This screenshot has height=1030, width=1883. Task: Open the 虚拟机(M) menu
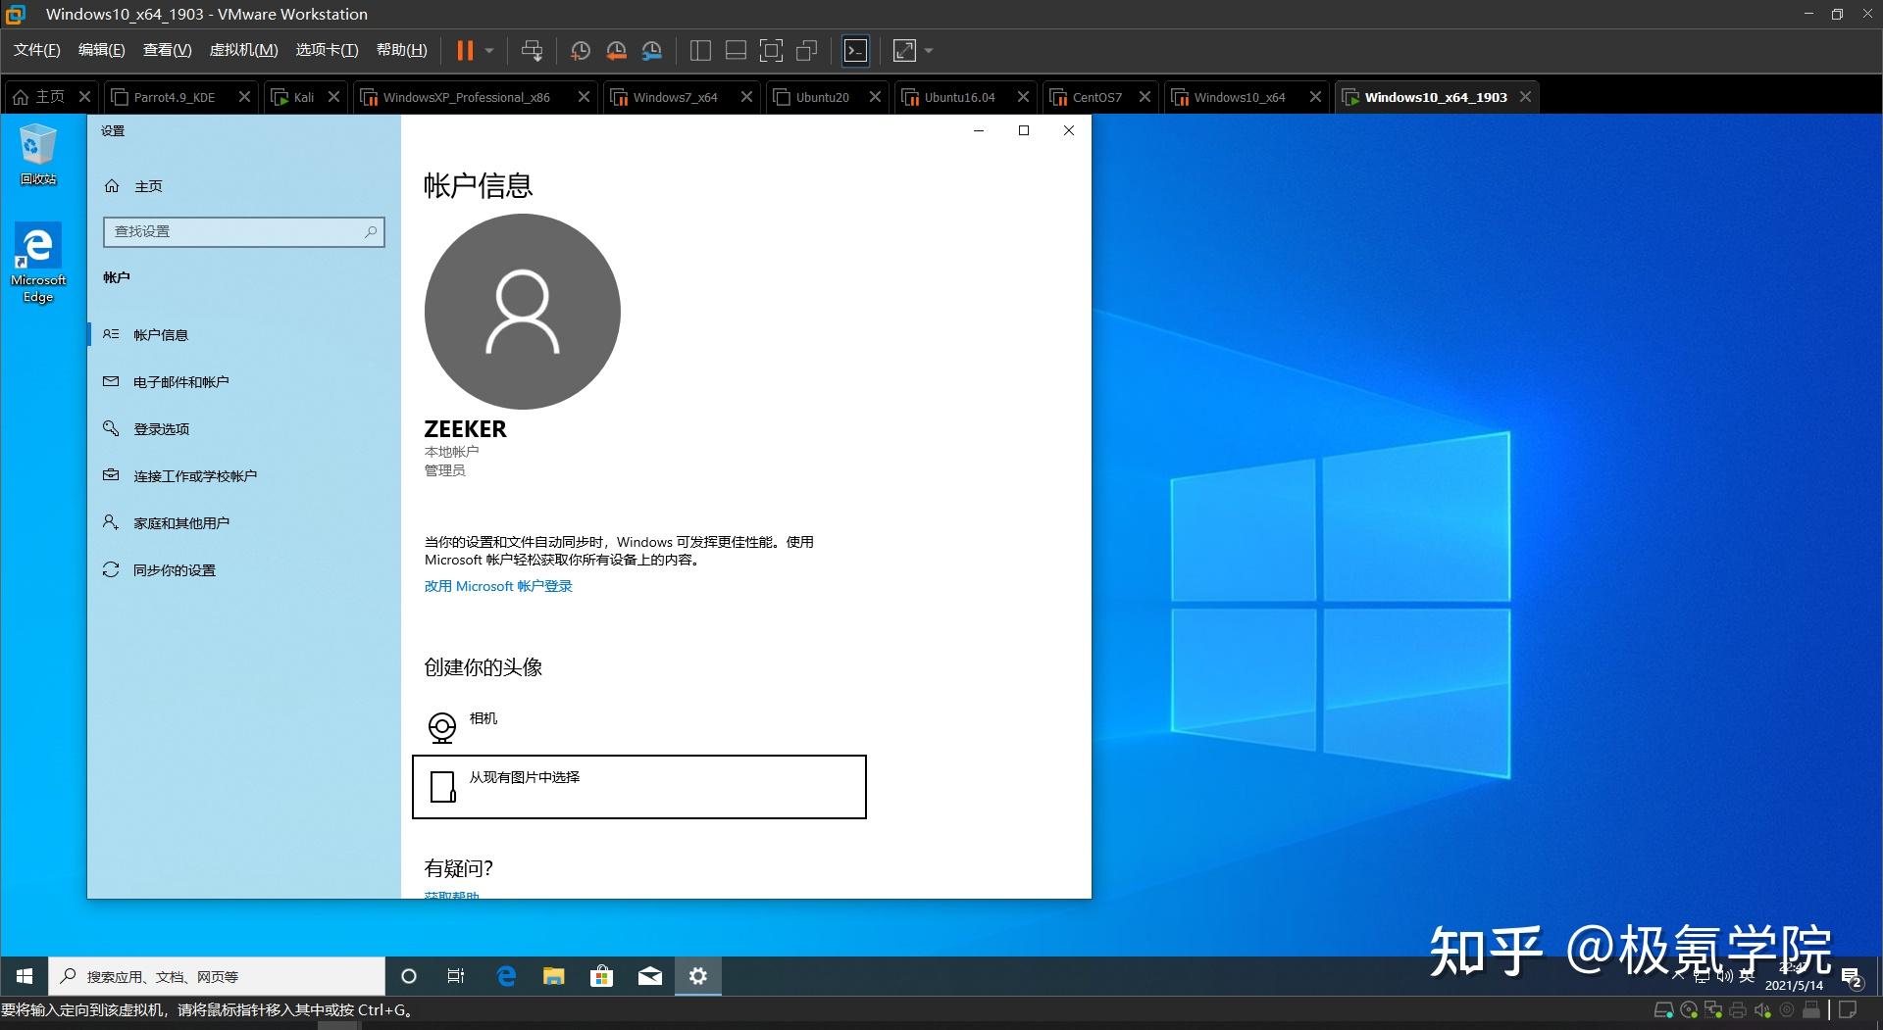(241, 49)
